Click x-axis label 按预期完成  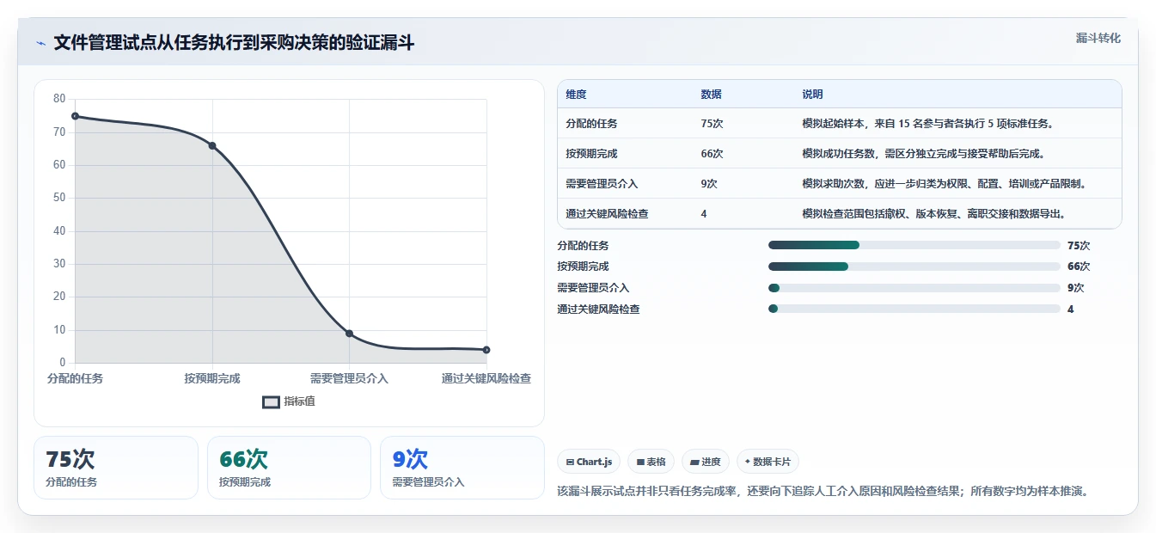(x=212, y=378)
